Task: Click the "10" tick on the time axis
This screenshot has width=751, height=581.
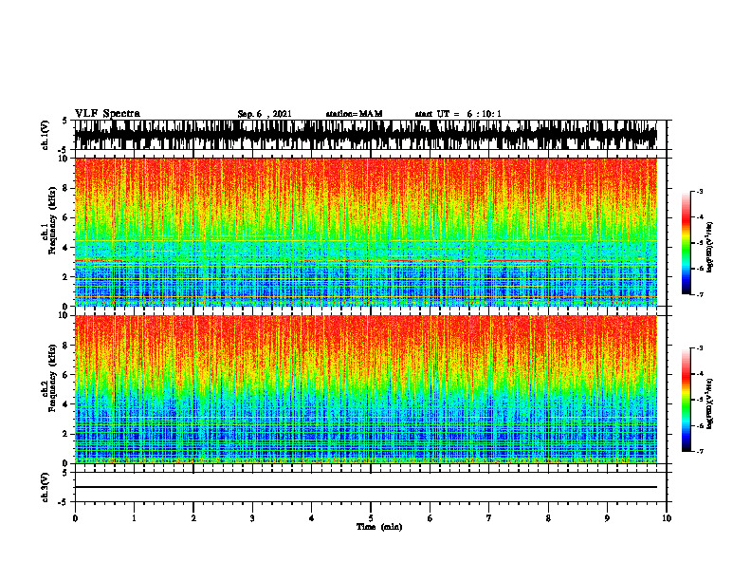Action: click(667, 518)
